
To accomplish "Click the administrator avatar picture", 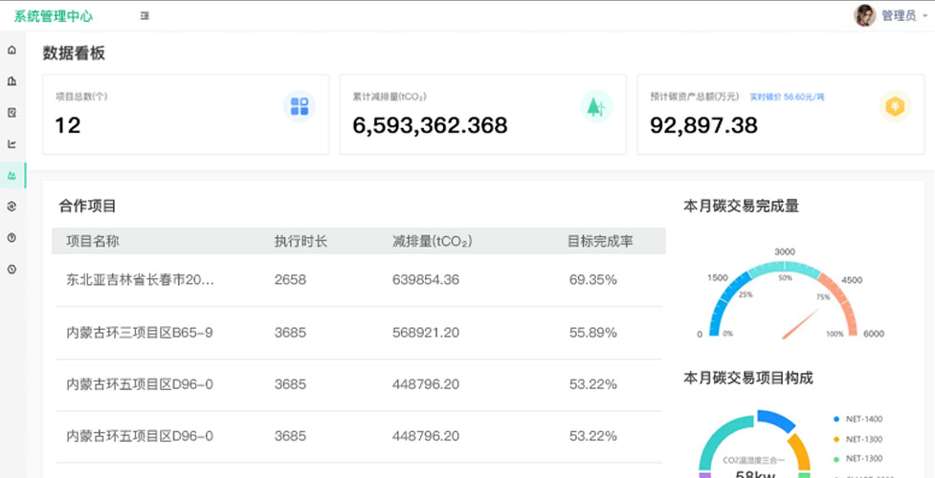I will pyautogui.click(x=865, y=15).
